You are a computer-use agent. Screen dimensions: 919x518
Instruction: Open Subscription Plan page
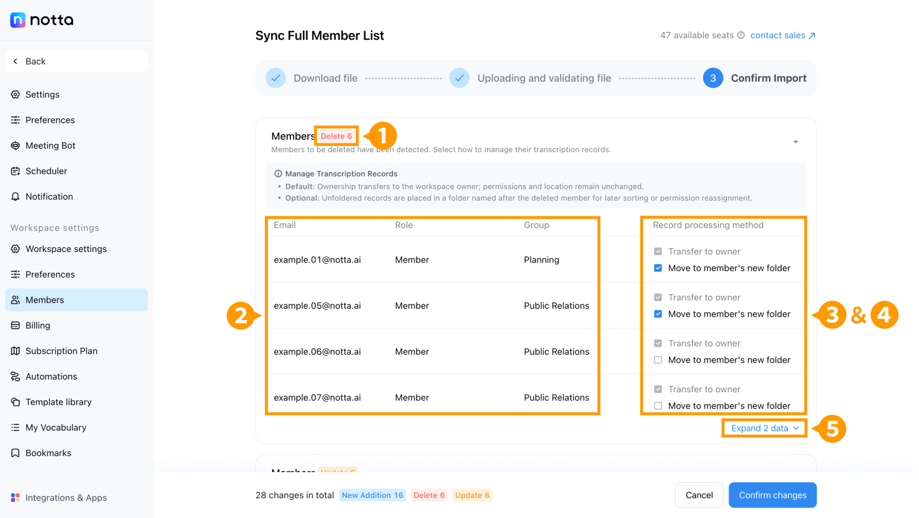point(77,351)
